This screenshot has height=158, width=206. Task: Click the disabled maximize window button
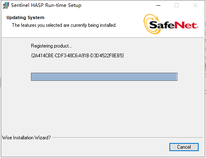177,5
